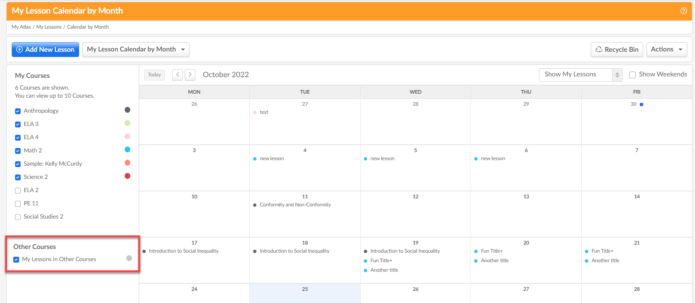Navigate to My Atlas breadcrumb
The image size is (695, 303).
[x=21, y=27]
